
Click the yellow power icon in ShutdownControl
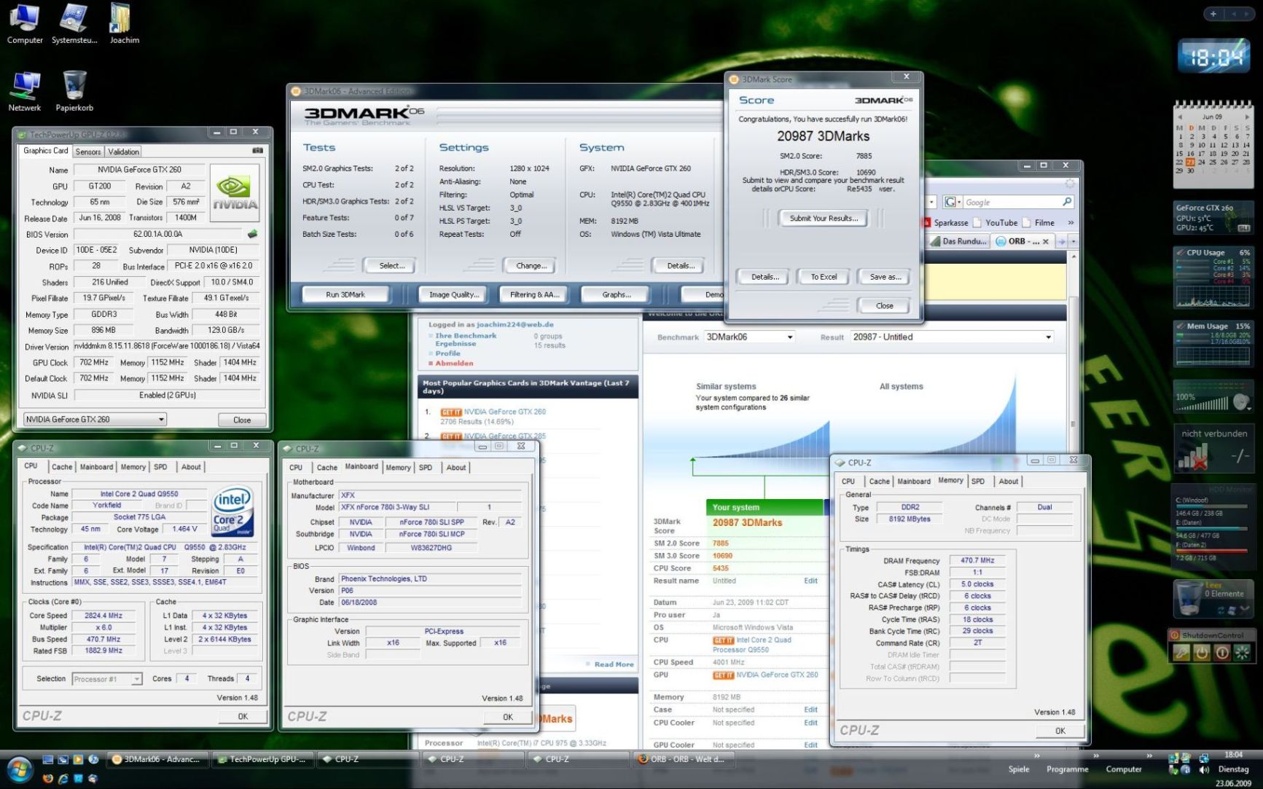pos(1202,653)
